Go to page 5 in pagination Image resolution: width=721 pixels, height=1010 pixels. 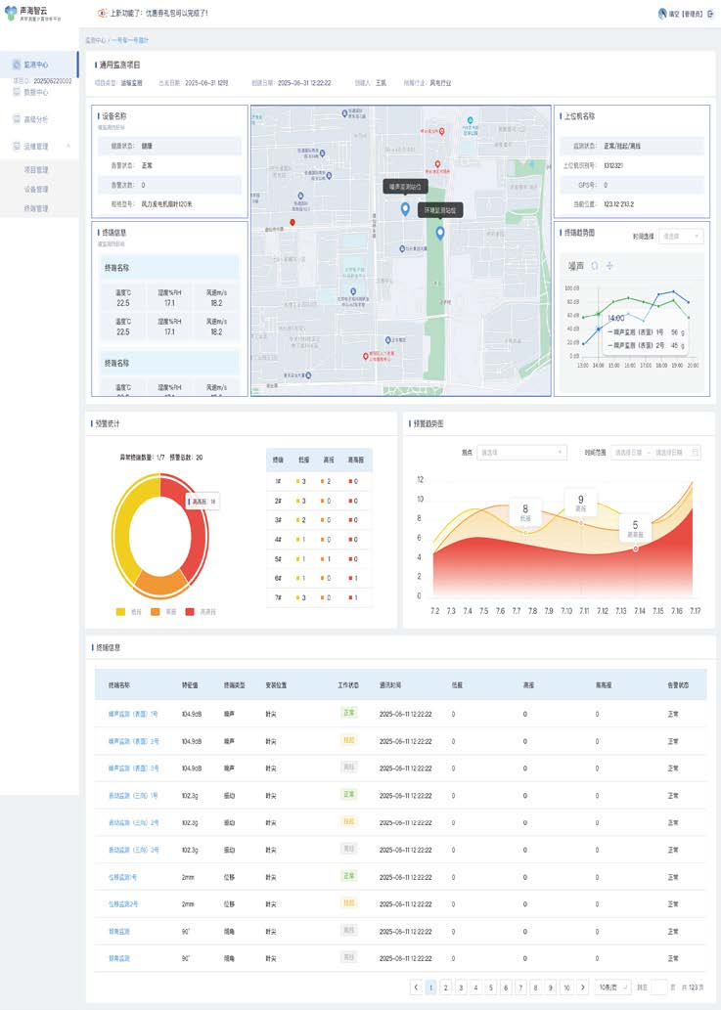(491, 988)
